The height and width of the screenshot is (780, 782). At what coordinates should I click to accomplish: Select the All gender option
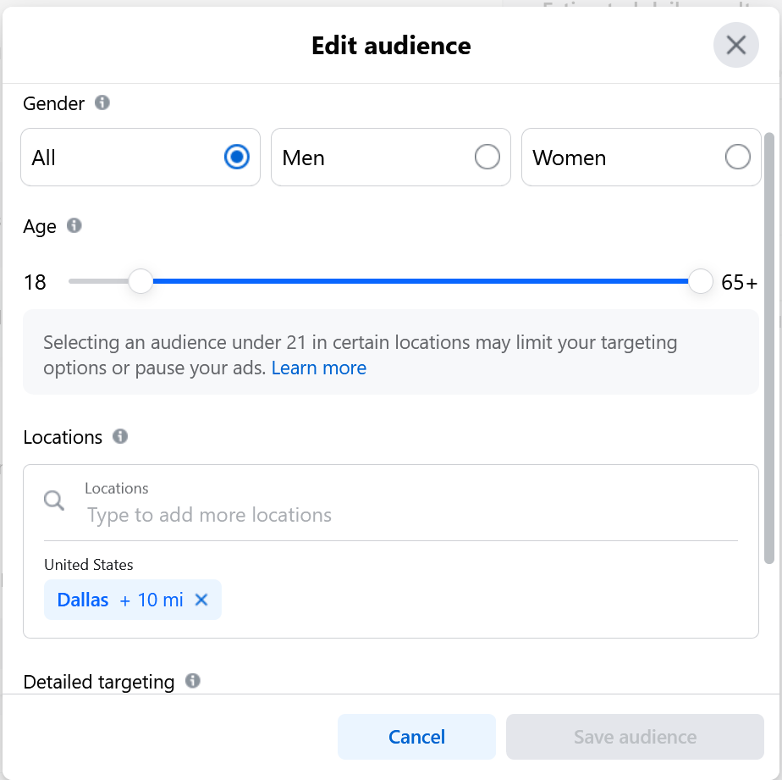(x=237, y=158)
